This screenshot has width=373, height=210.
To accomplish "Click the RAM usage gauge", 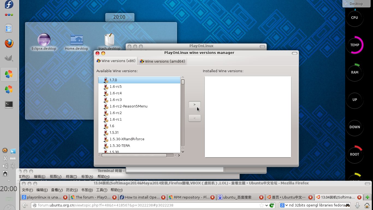I will [x=355, y=72].
